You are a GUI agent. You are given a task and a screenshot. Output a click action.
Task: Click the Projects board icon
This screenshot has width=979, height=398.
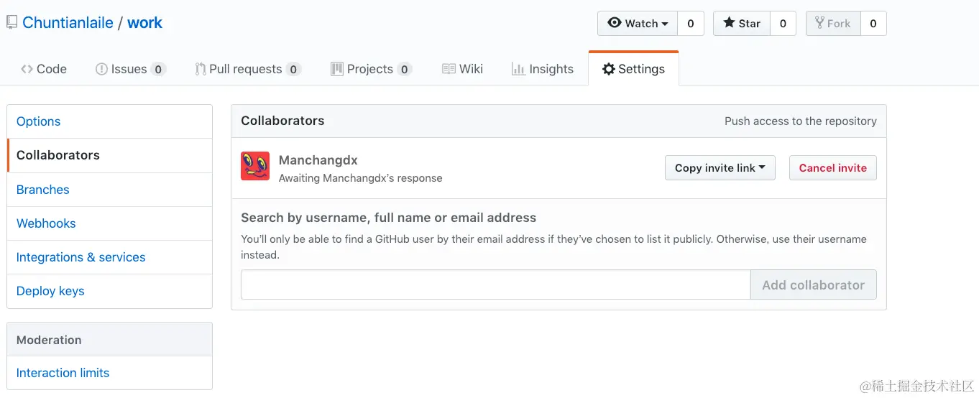336,69
